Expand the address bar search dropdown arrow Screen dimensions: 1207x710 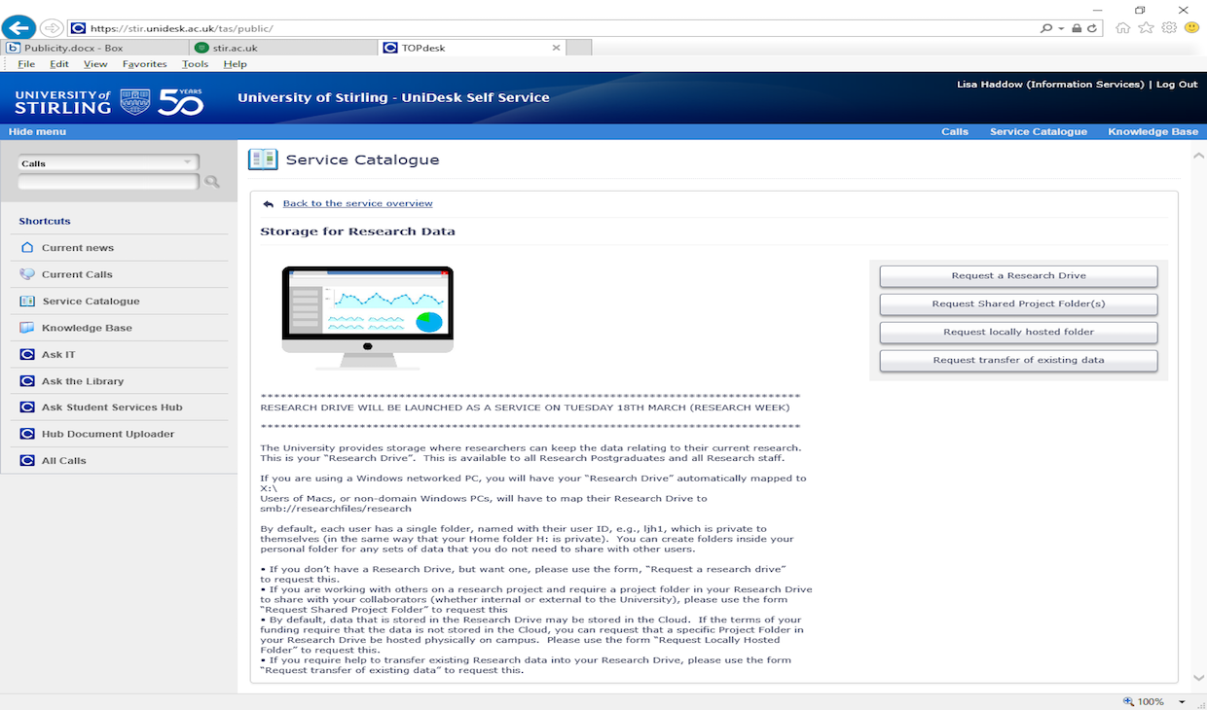coord(1061,29)
